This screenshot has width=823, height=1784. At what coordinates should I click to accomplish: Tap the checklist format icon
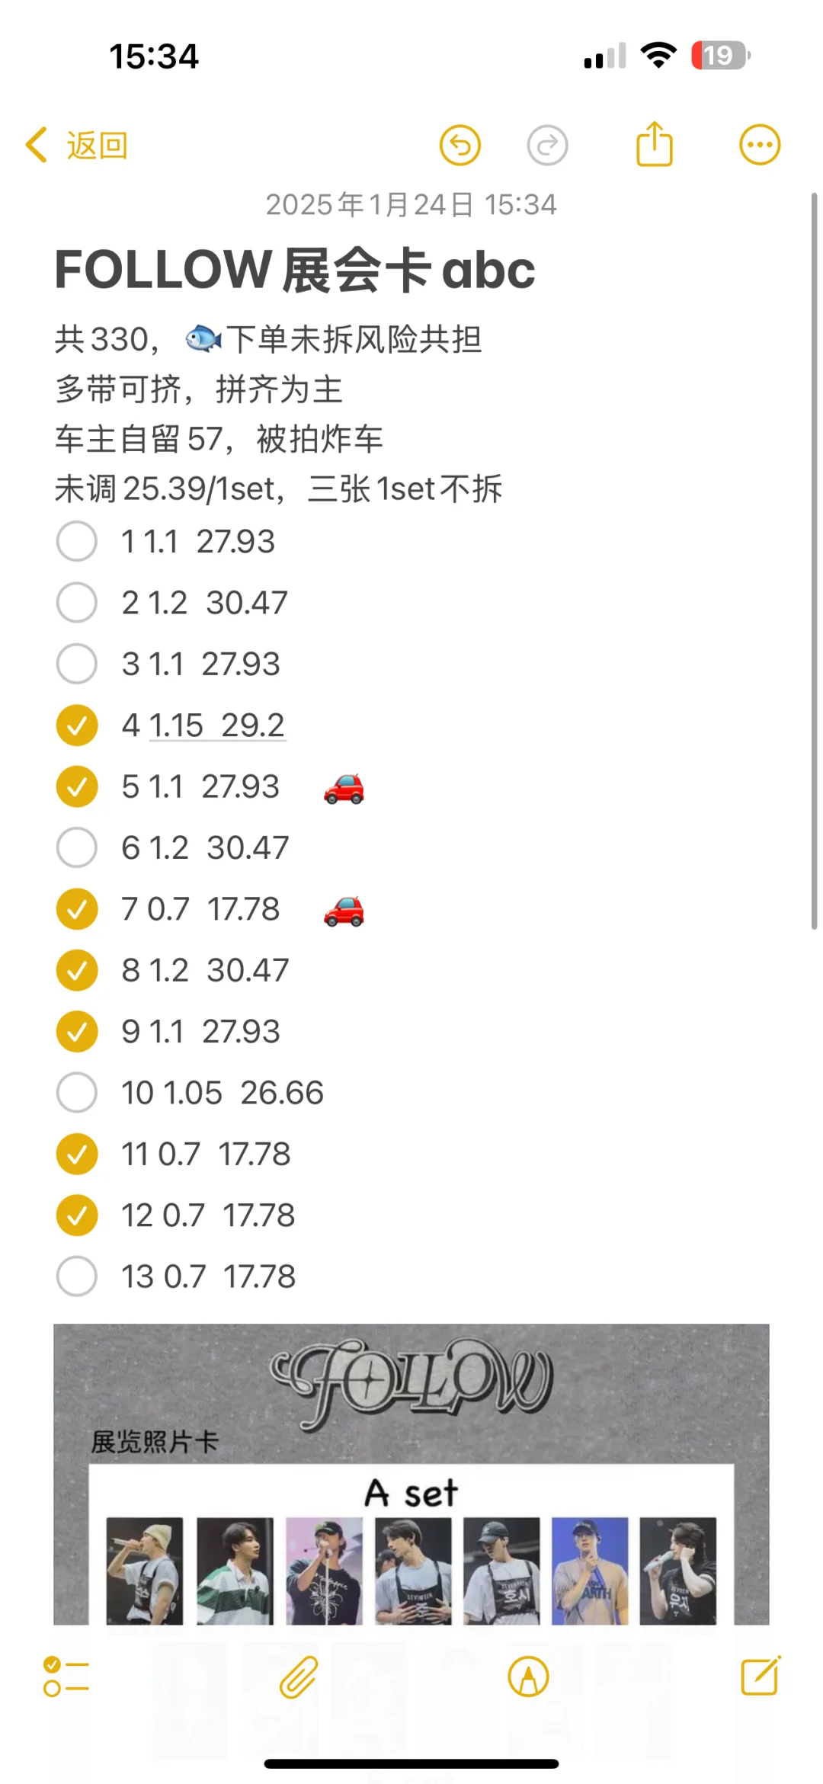tap(66, 1677)
